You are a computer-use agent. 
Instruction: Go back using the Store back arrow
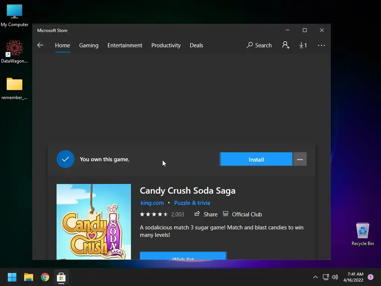point(40,45)
